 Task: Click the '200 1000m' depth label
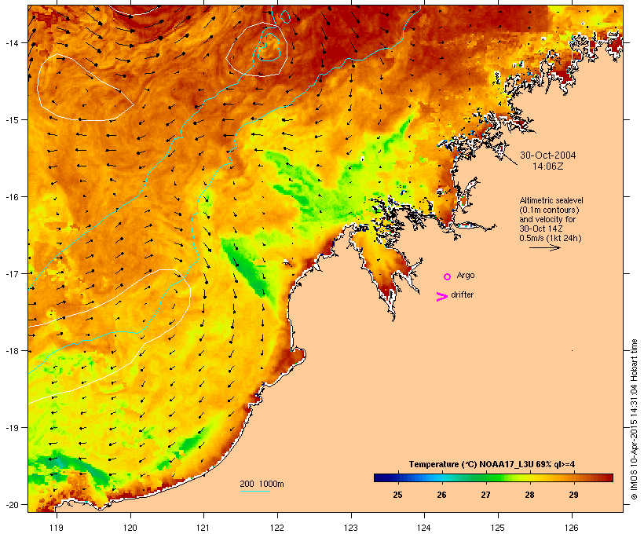point(262,484)
